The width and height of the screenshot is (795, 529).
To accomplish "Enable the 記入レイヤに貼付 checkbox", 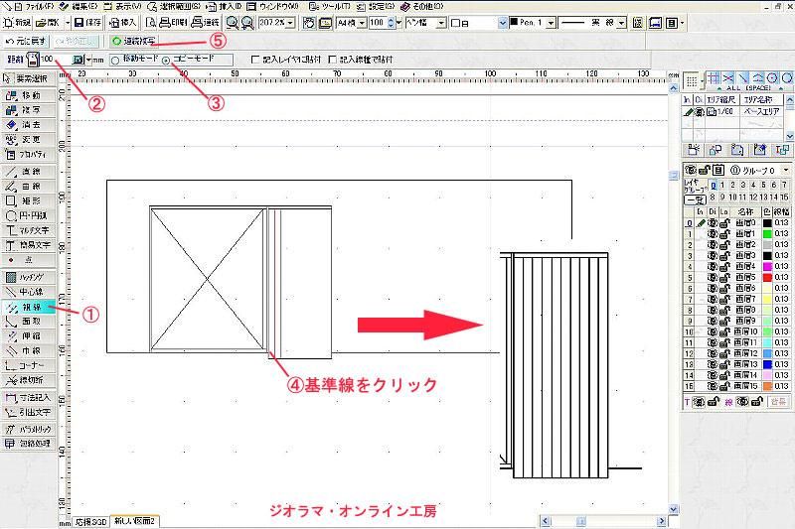I will coord(256,60).
